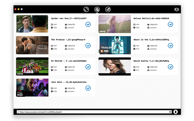Uncheck the David Guetta video
Image resolution: width=194 pixels, height=121 pixels.
170,67
